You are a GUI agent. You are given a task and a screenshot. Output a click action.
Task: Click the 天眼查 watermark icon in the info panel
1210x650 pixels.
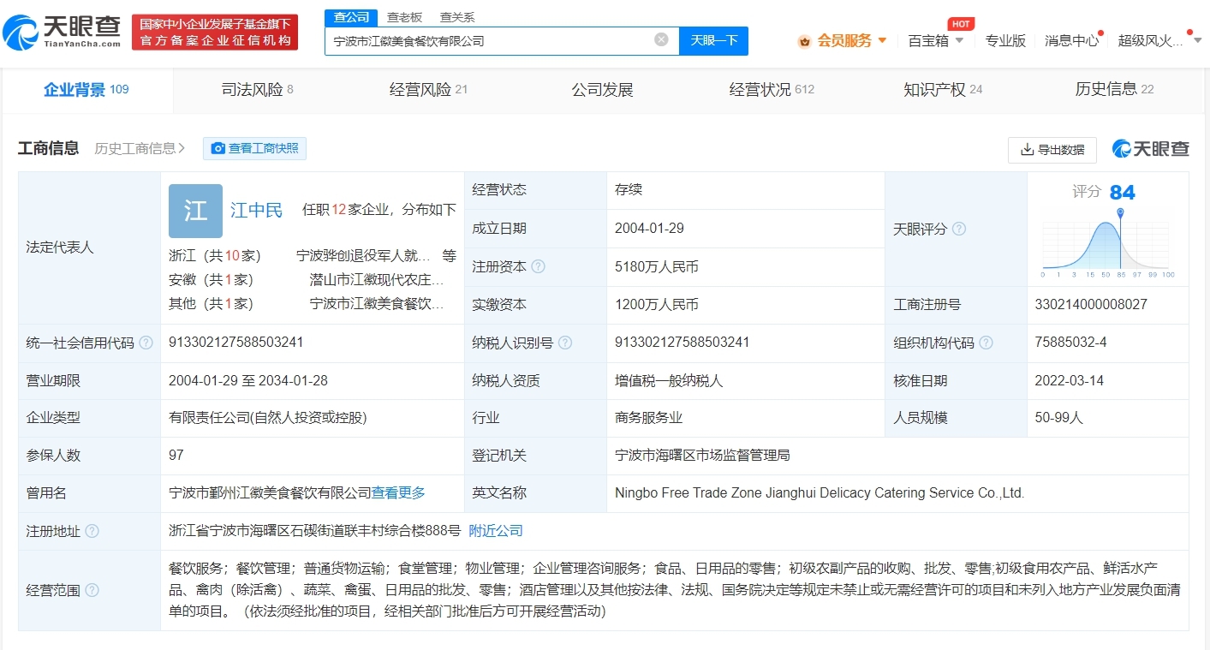pyautogui.click(x=1122, y=147)
